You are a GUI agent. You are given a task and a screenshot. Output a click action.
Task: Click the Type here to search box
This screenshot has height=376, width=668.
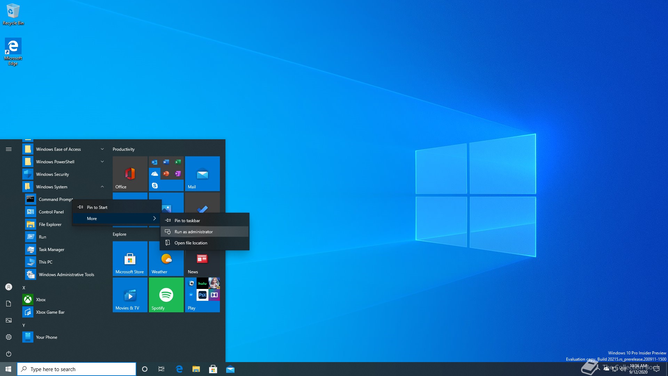pos(77,369)
